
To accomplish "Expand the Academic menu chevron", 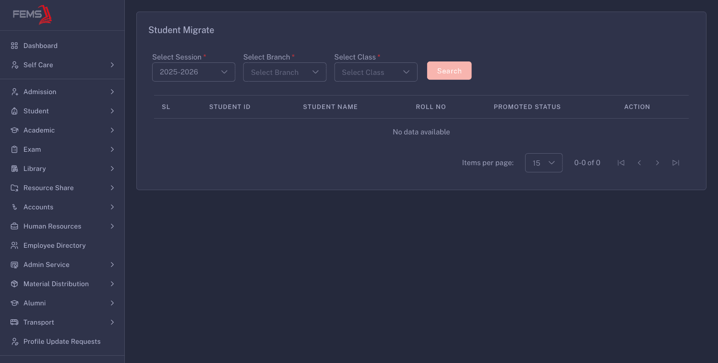I will click(112, 130).
